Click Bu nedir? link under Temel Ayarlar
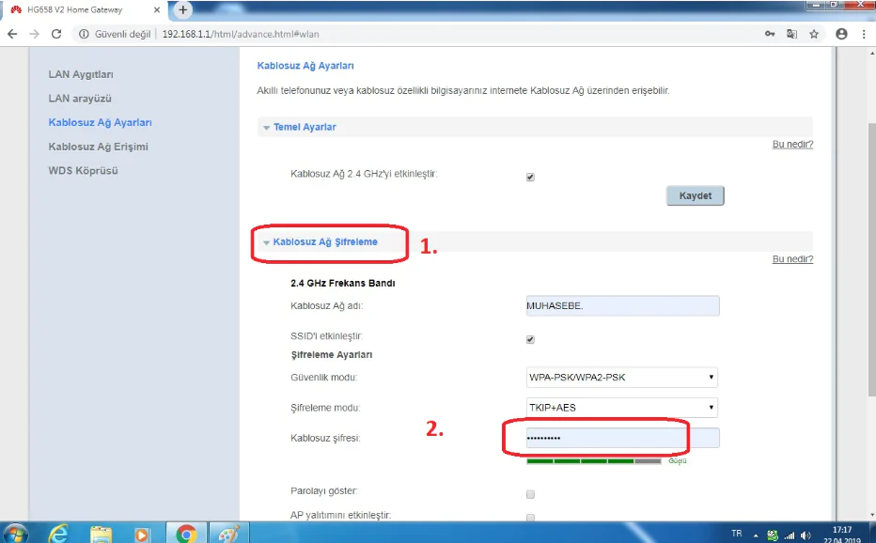Screen dimensions: 876x543 pos(792,144)
